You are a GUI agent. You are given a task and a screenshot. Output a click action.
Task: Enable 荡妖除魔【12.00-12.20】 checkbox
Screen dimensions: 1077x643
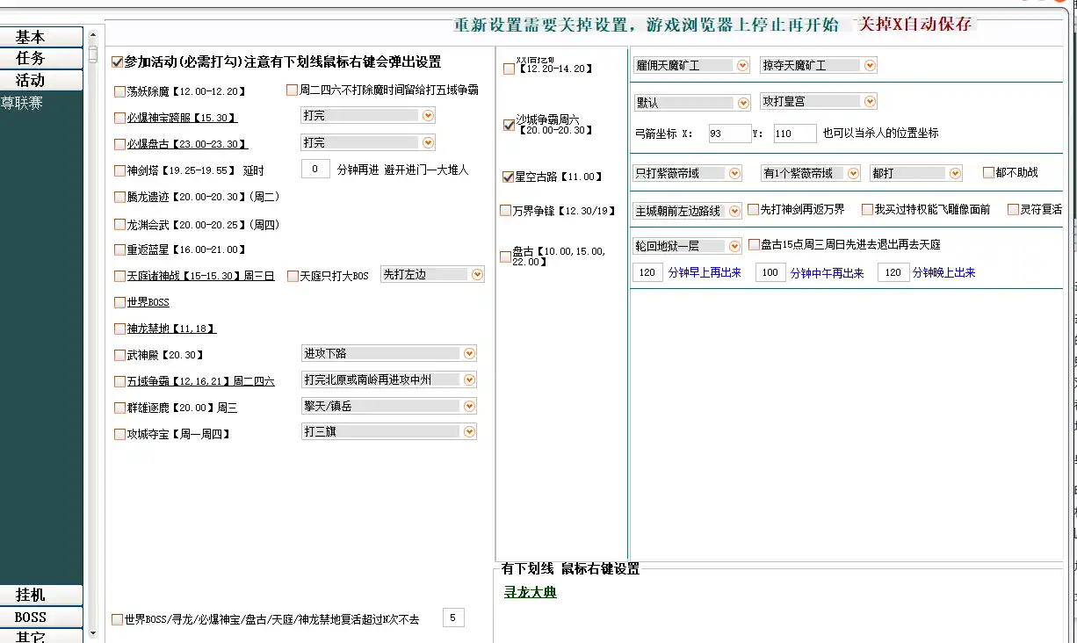click(120, 91)
